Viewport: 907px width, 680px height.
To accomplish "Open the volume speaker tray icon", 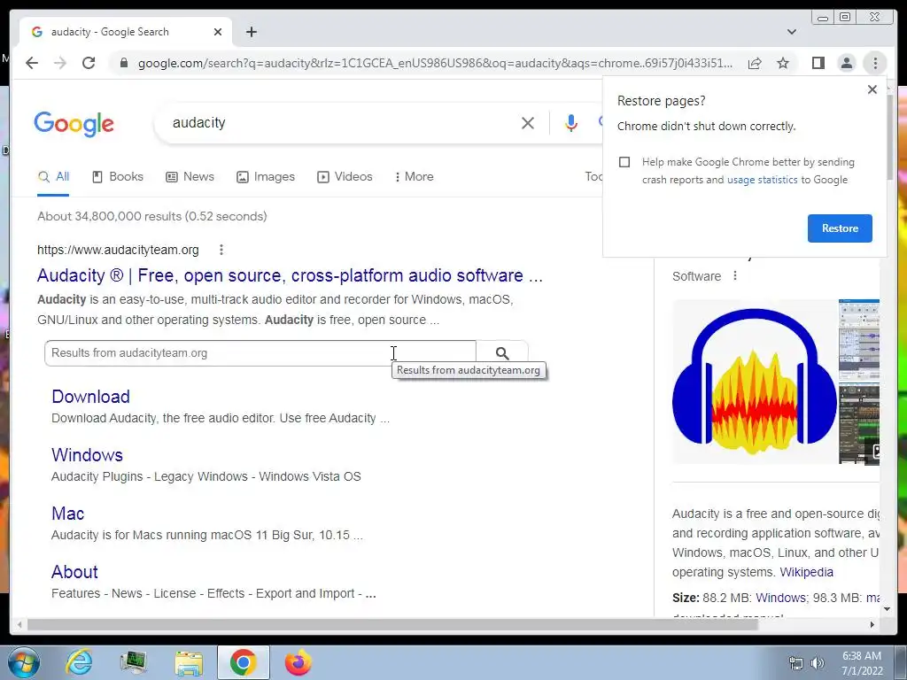I will (x=818, y=663).
